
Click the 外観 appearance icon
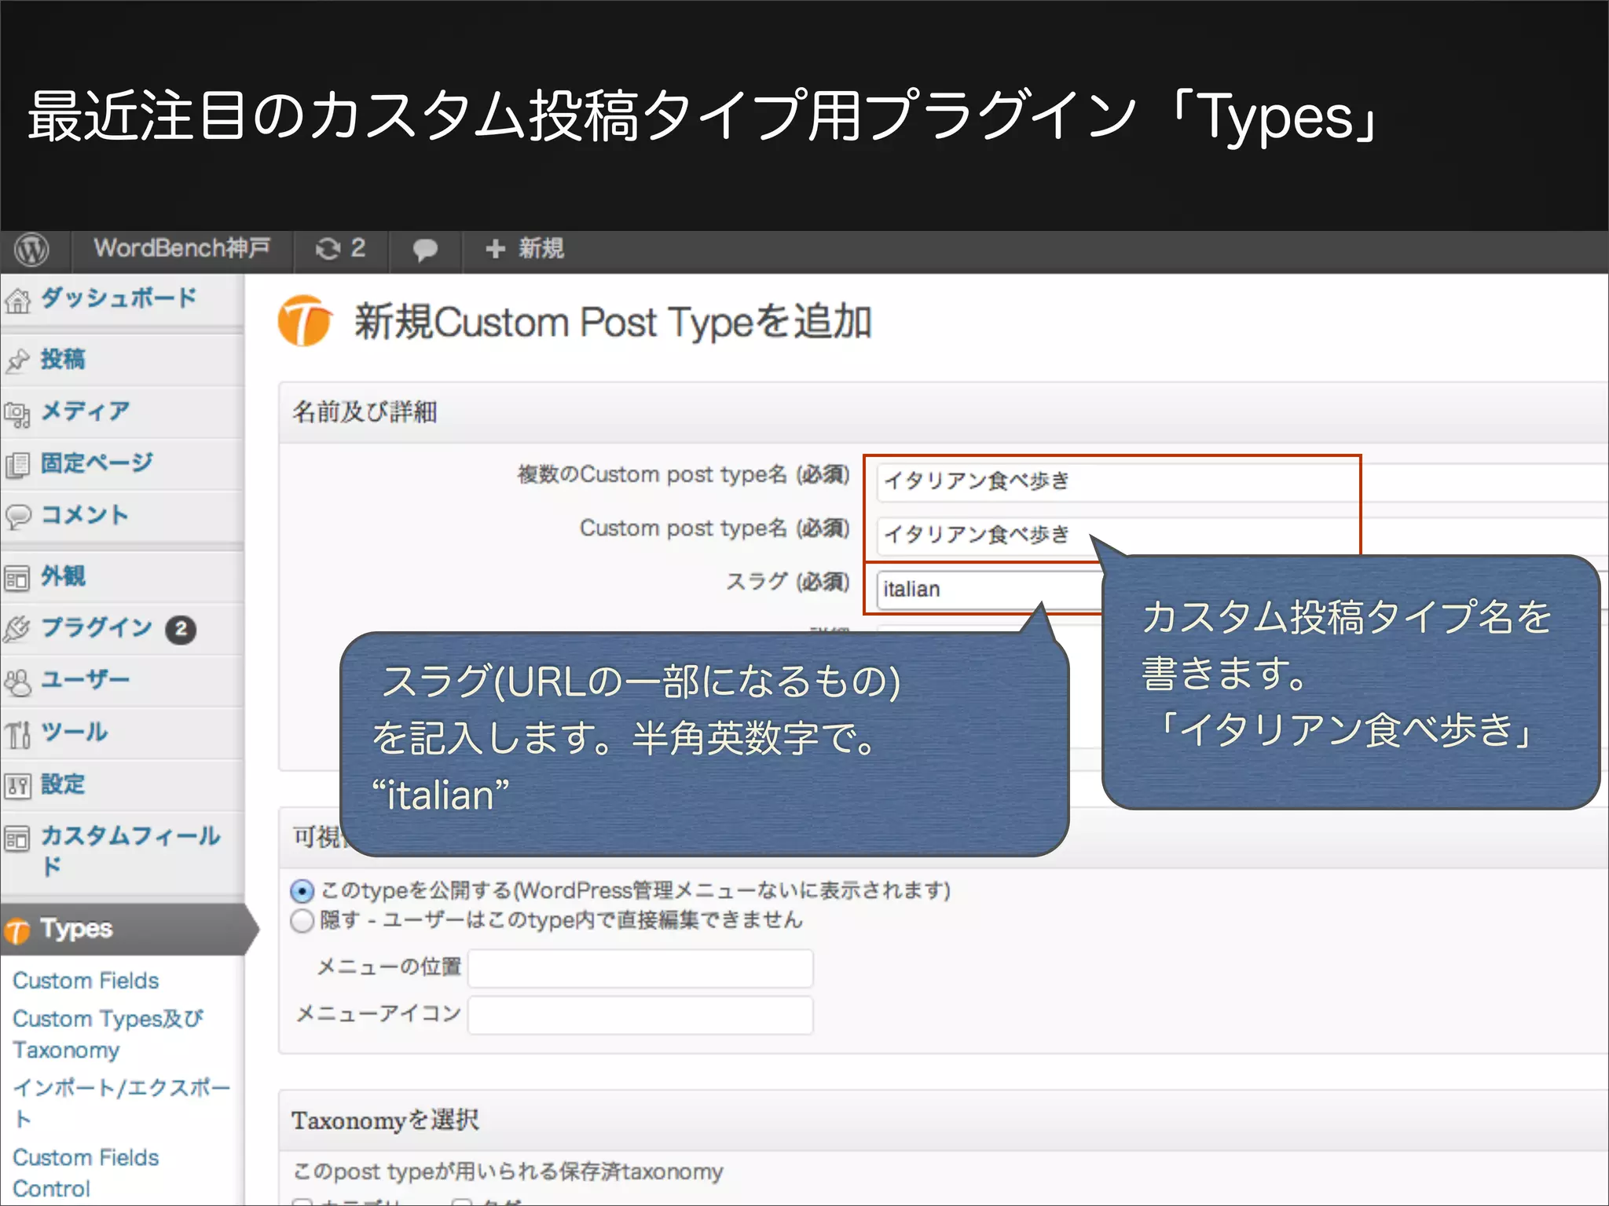click(17, 579)
